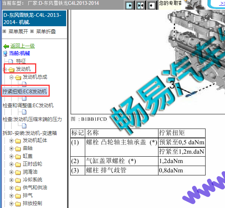This screenshot has height=208, width=225.
Task: Click the 0,8daNm torque value cell
Action: point(182,171)
